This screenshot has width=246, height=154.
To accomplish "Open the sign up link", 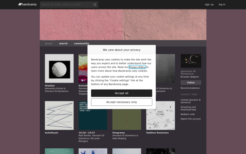I will click(x=209, y=5).
